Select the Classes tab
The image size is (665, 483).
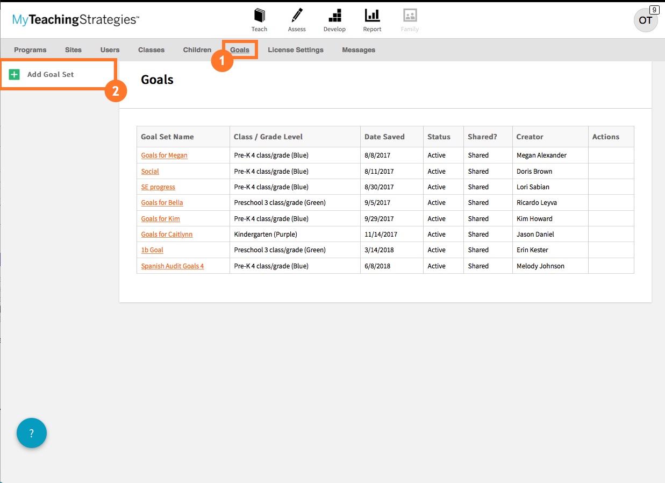point(151,50)
